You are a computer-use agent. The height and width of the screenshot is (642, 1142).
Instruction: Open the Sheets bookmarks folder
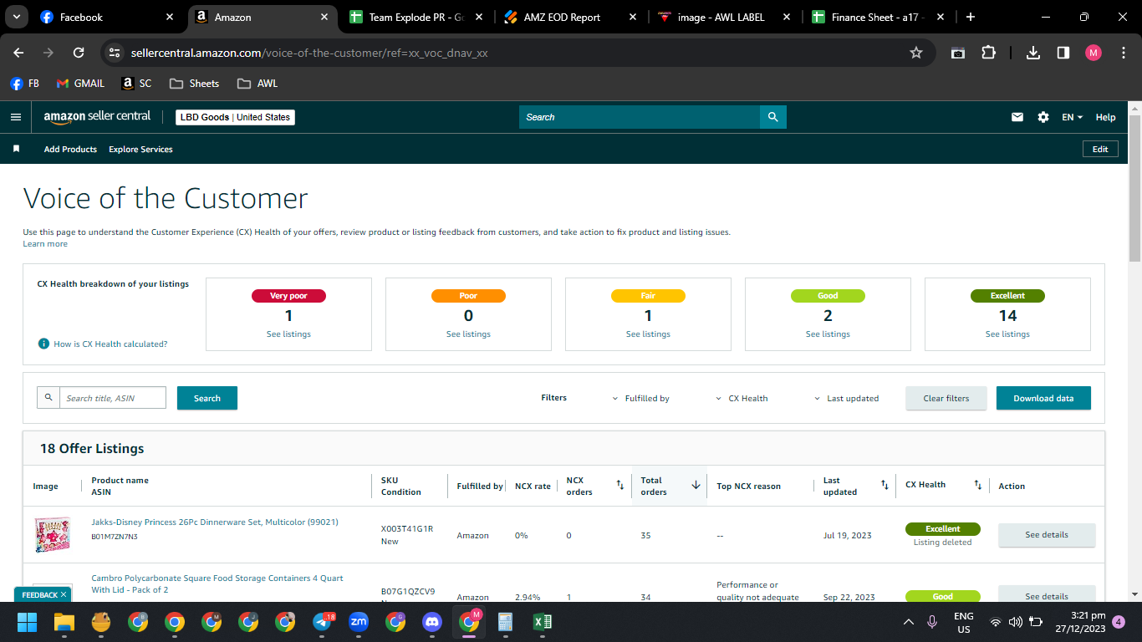[194, 84]
